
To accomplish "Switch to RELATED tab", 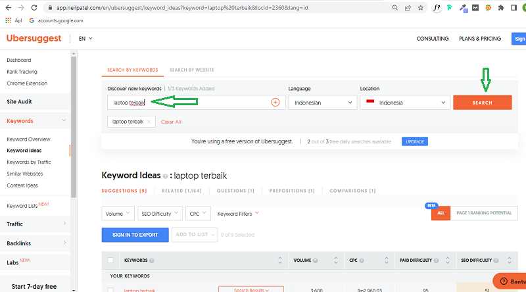I will [182, 191].
